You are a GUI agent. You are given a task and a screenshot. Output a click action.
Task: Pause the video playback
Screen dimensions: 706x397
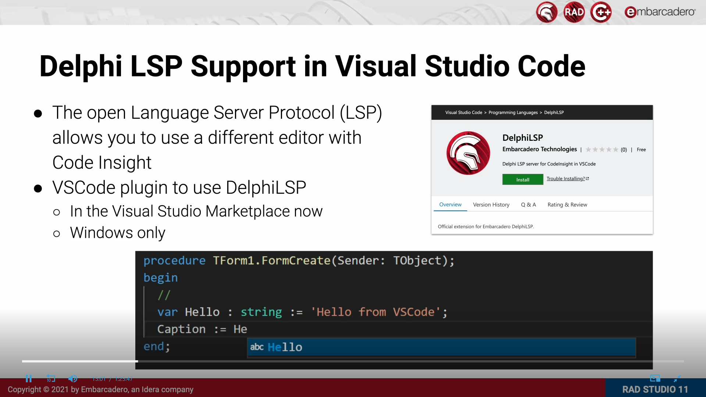tap(29, 378)
